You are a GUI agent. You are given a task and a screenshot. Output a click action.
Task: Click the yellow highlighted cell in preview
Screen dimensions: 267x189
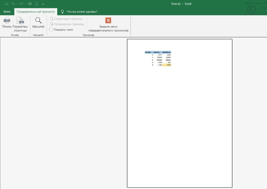click(x=167, y=65)
